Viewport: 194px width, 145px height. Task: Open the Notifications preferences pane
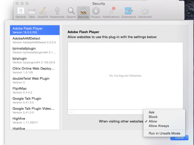pos(111,13)
